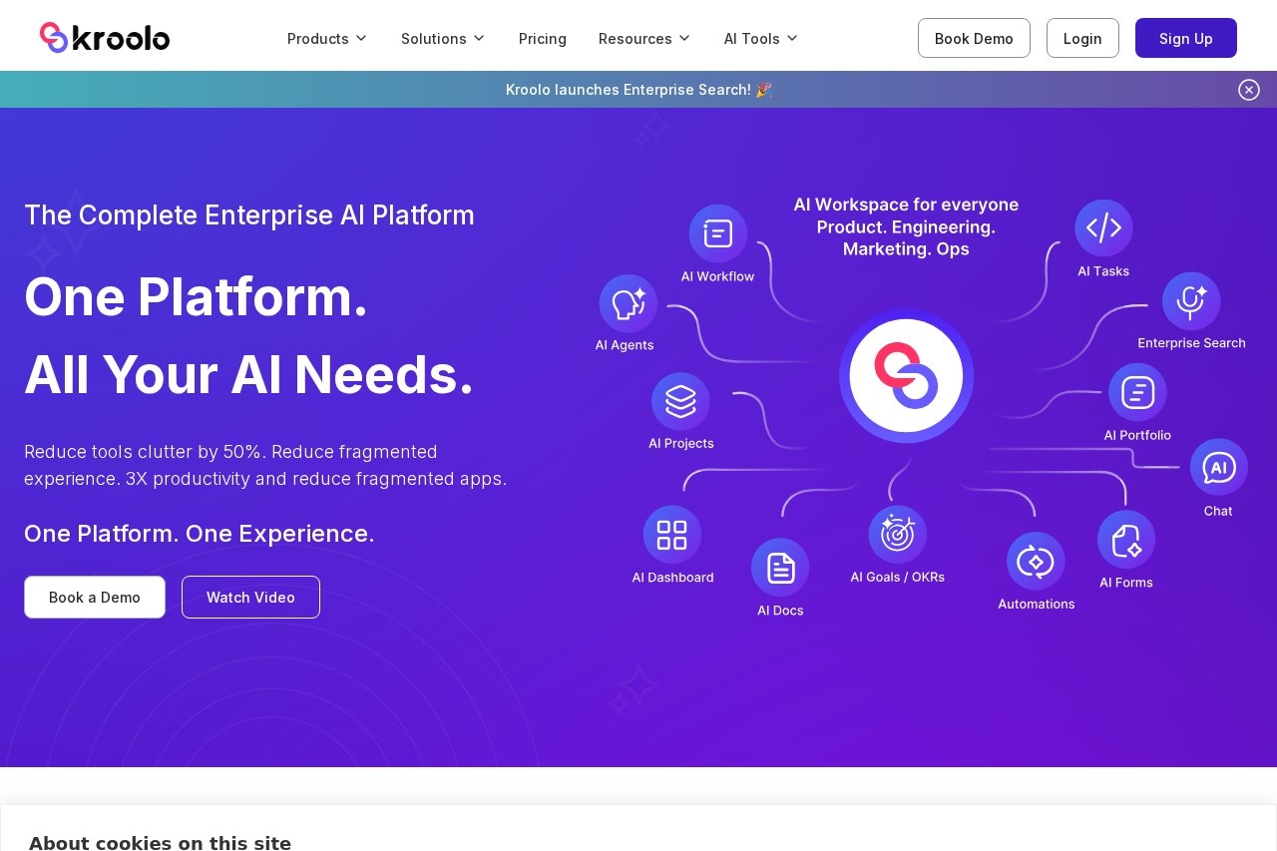Dismiss the Enterprise Search announcement banner
The image size is (1277, 851).
click(1249, 90)
